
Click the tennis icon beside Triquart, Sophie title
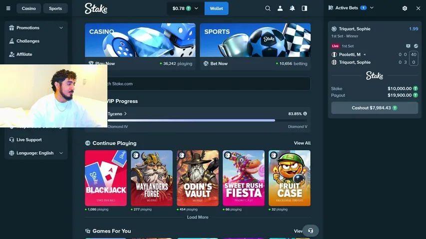[x=334, y=29]
